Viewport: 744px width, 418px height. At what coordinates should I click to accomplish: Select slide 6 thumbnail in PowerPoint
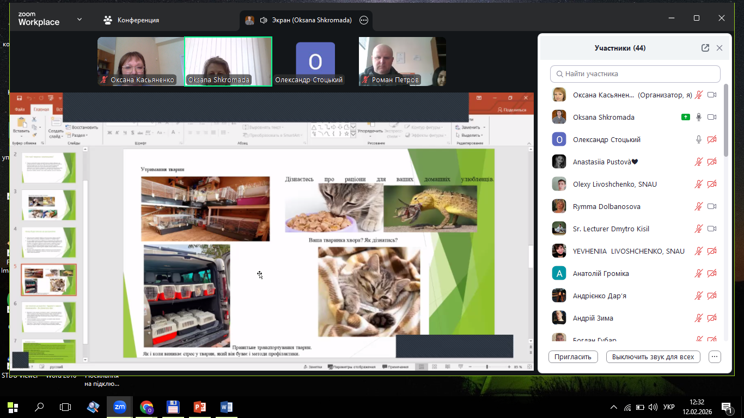click(48, 317)
